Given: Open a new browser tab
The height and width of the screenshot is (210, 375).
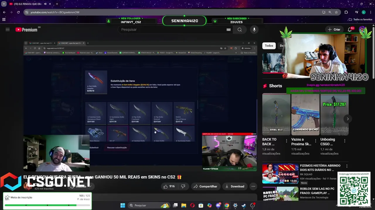Looking at the screenshot, I should pos(57,4).
